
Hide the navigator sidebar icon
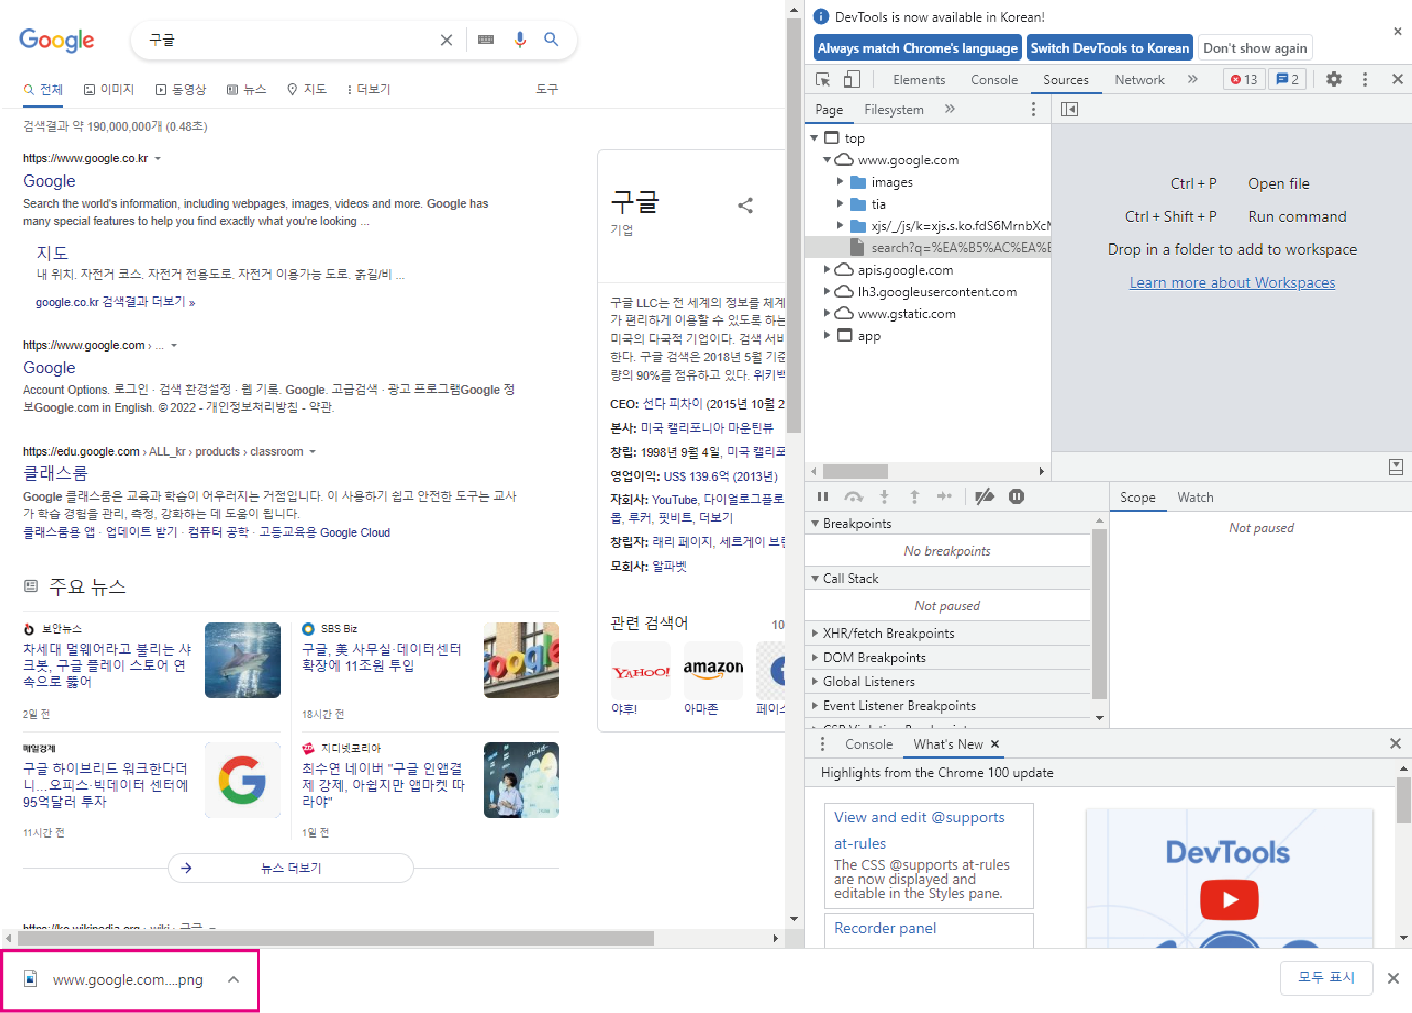tap(1069, 110)
